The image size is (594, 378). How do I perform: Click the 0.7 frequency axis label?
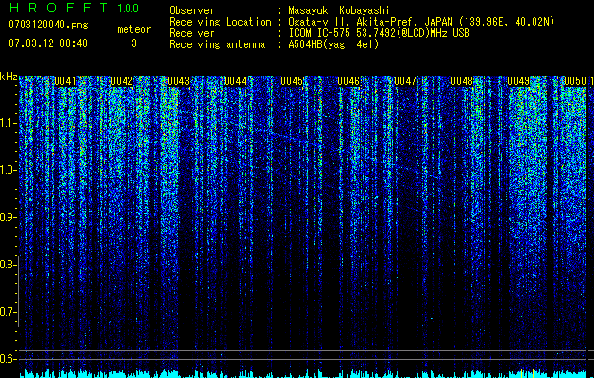(8, 312)
